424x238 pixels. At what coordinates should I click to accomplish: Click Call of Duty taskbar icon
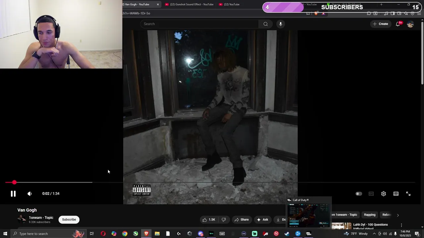[309, 234]
